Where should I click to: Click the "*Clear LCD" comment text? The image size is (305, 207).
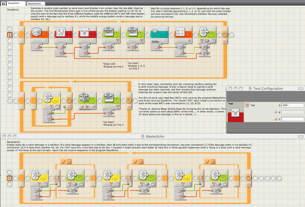(x=109, y=64)
